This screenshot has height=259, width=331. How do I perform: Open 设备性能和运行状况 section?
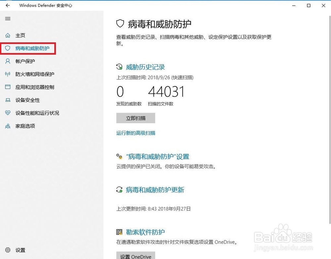(37, 113)
